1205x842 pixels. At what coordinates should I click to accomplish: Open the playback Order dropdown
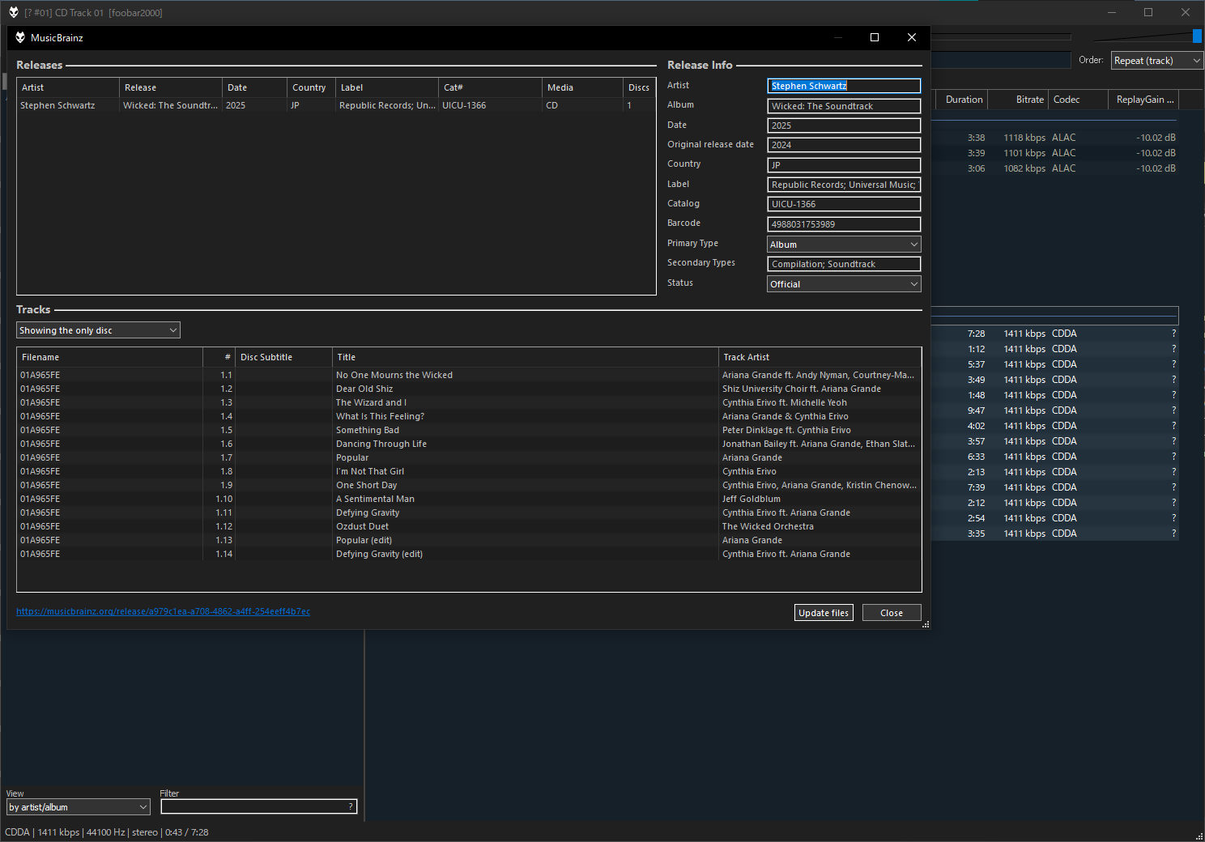(1156, 61)
